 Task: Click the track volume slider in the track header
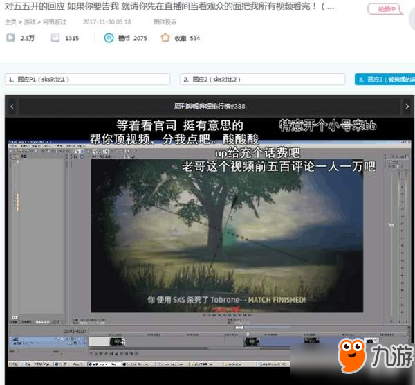53,343
